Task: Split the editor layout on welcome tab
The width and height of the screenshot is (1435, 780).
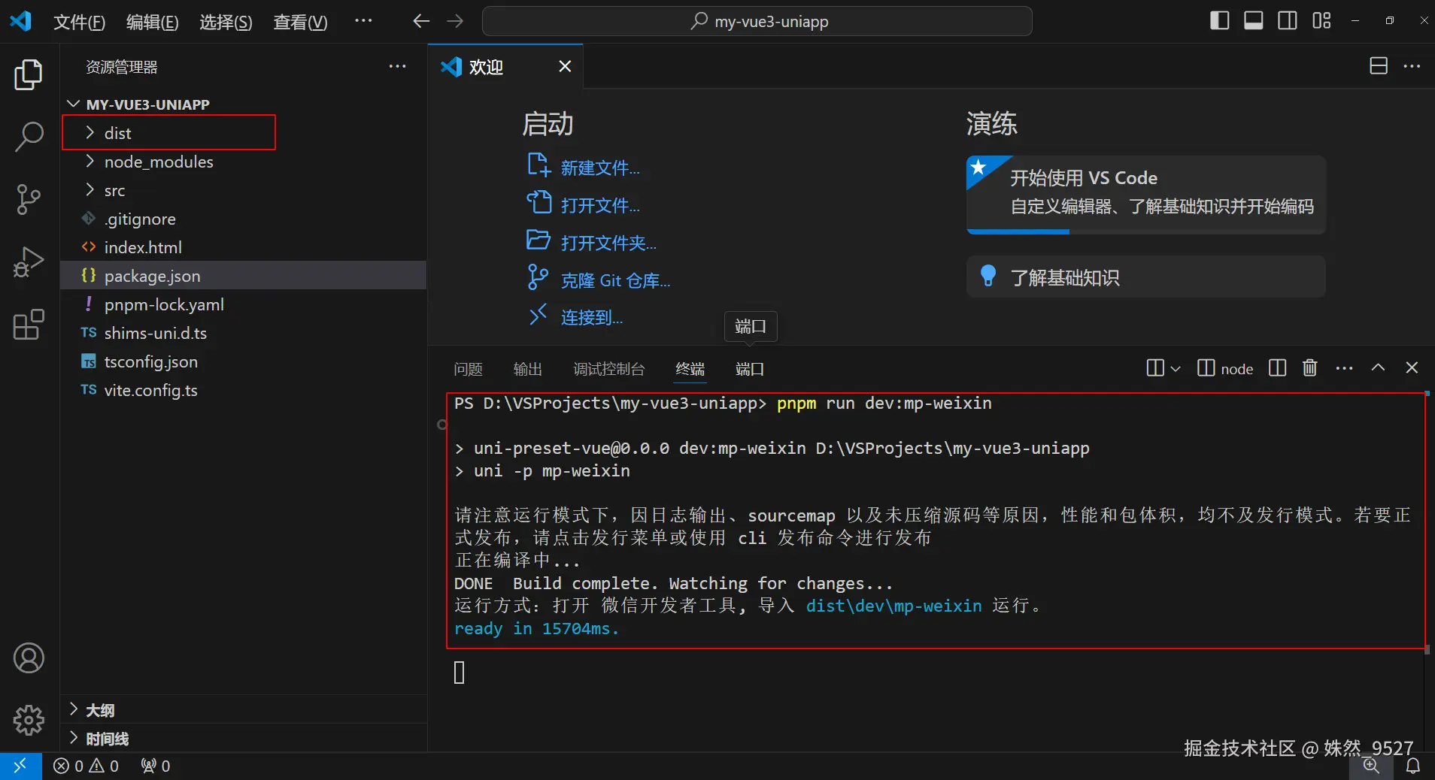Action: tap(1379, 66)
